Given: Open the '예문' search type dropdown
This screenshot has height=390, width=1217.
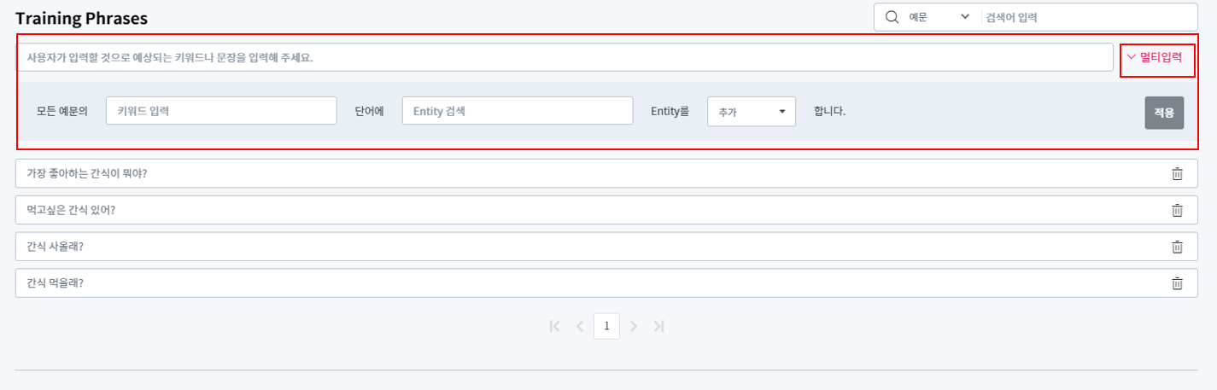Looking at the screenshot, I should point(939,17).
